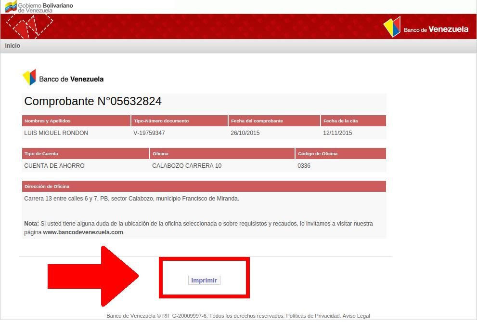Click the Banco de Venezuela header logo
The image size is (477, 322).
426,27
